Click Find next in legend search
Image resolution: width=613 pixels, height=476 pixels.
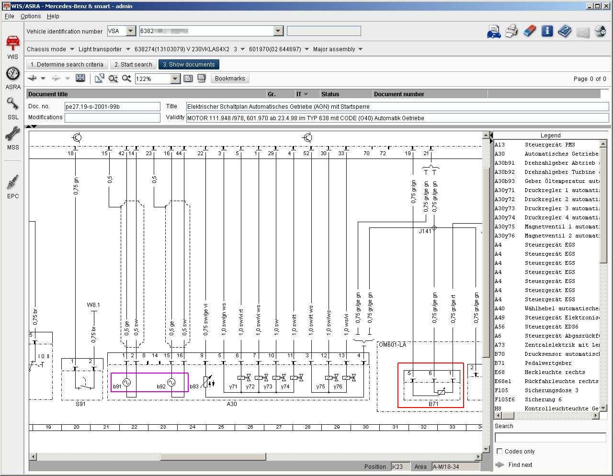520,465
